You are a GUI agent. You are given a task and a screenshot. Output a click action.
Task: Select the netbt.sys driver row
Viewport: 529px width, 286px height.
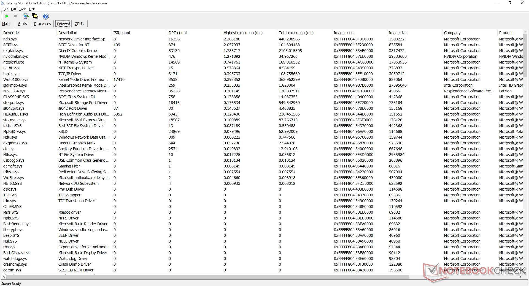[262, 68]
